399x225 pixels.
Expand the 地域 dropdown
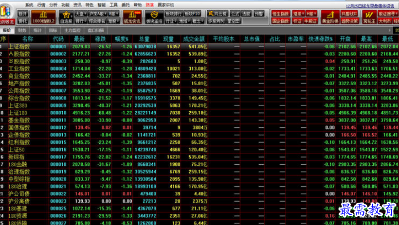tap(184, 21)
